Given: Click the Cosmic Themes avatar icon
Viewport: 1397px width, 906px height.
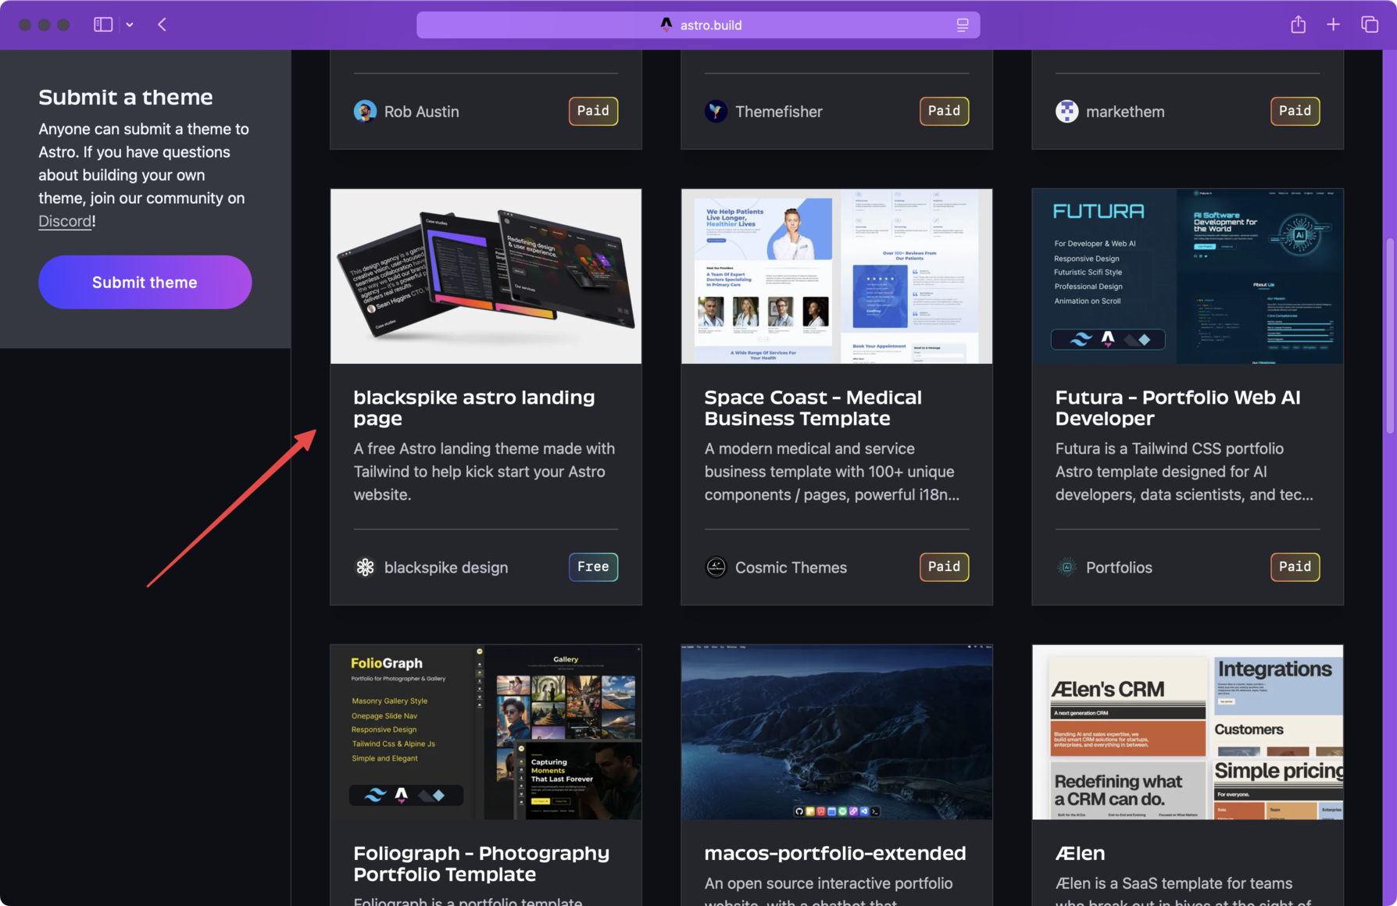Looking at the screenshot, I should (x=716, y=567).
